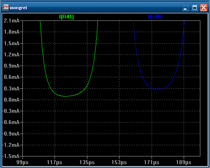
Task: Click the 0.0mA vertical axis label
Action: click(12, 100)
